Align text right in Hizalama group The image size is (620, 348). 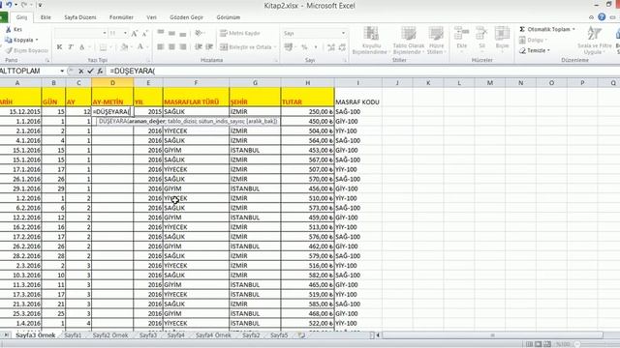click(x=183, y=47)
